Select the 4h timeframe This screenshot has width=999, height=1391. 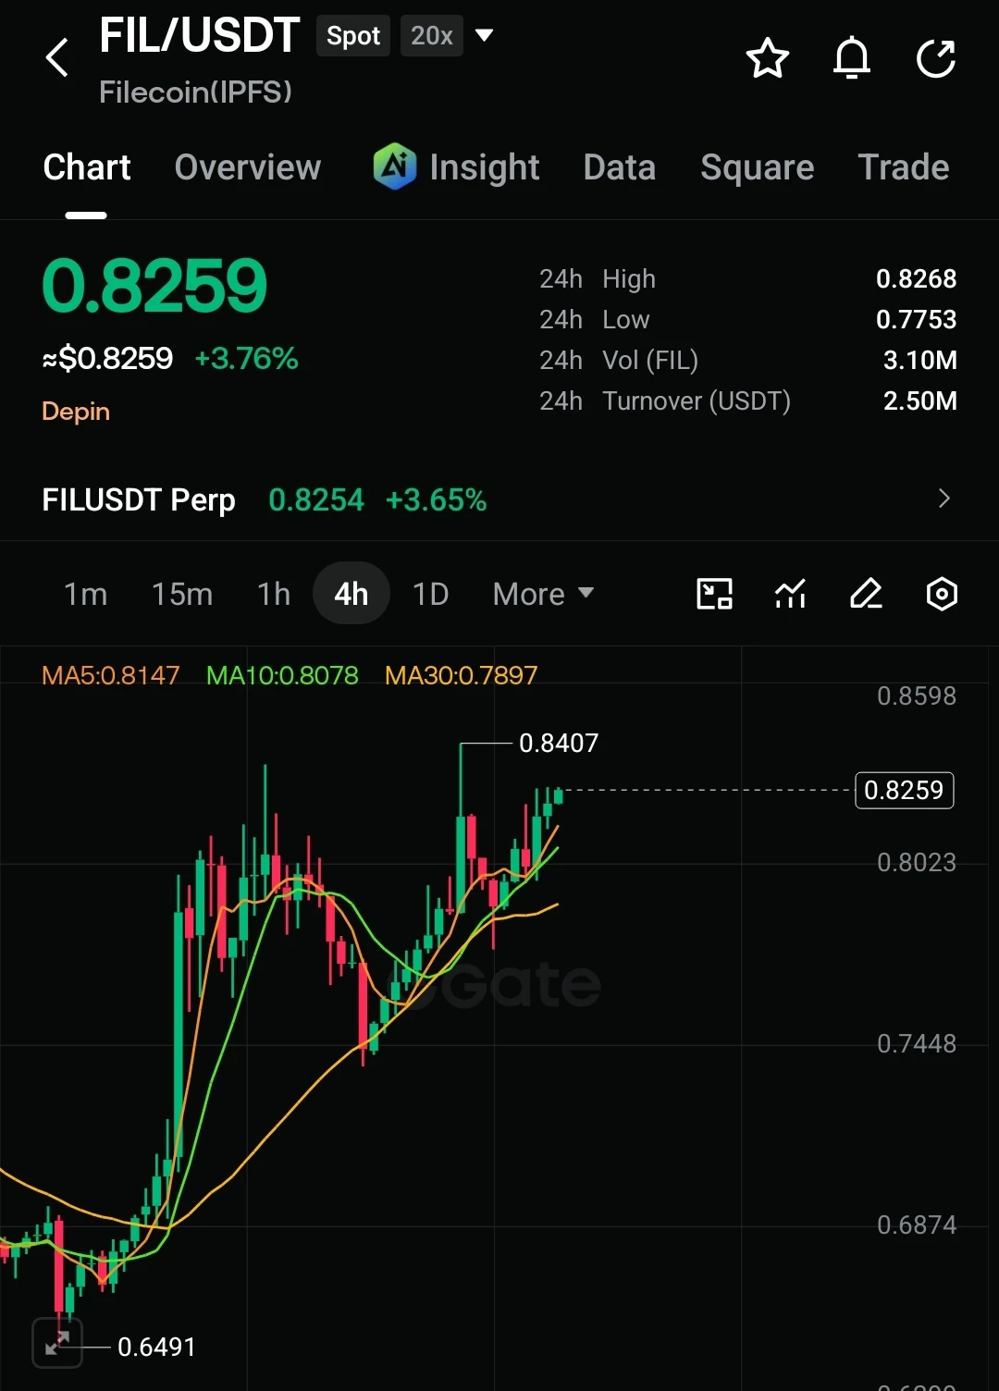click(x=351, y=594)
